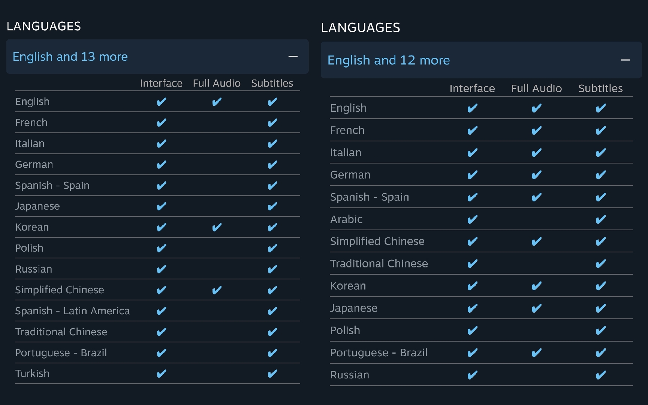The image size is (648, 405).
Task: Click Spanish - Spain Full Audio checkmark
Action: point(536,197)
